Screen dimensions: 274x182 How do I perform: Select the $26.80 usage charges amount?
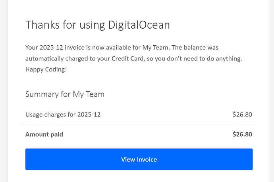[x=242, y=114]
